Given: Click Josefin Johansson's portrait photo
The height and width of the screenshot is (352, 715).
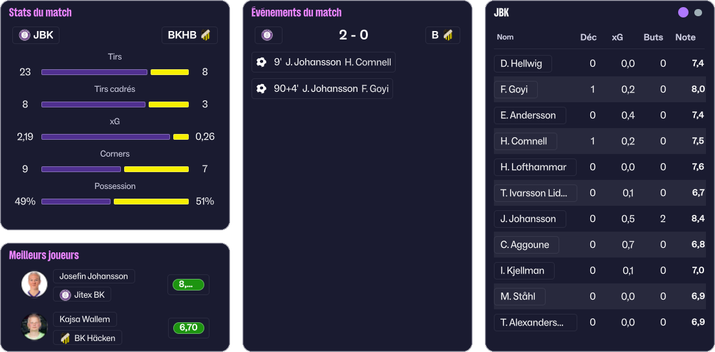Looking at the screenshot, I should [34, 285].
